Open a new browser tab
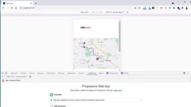Image resolution: width=191 pixels, height=107 pixels. tap(36, 3)
